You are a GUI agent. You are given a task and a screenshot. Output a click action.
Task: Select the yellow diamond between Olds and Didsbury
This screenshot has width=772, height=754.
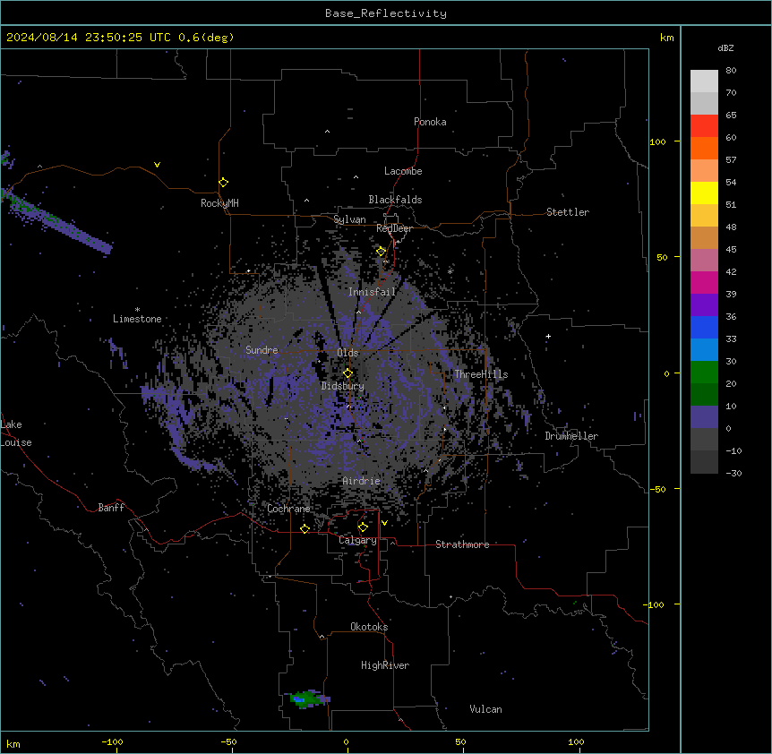point(347,373)
